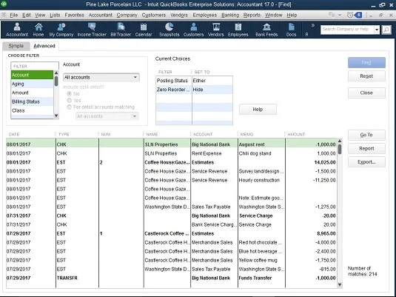Screen dimensions: 396x297
Task: Select the Hourly construction row
Action: [171, 180]
